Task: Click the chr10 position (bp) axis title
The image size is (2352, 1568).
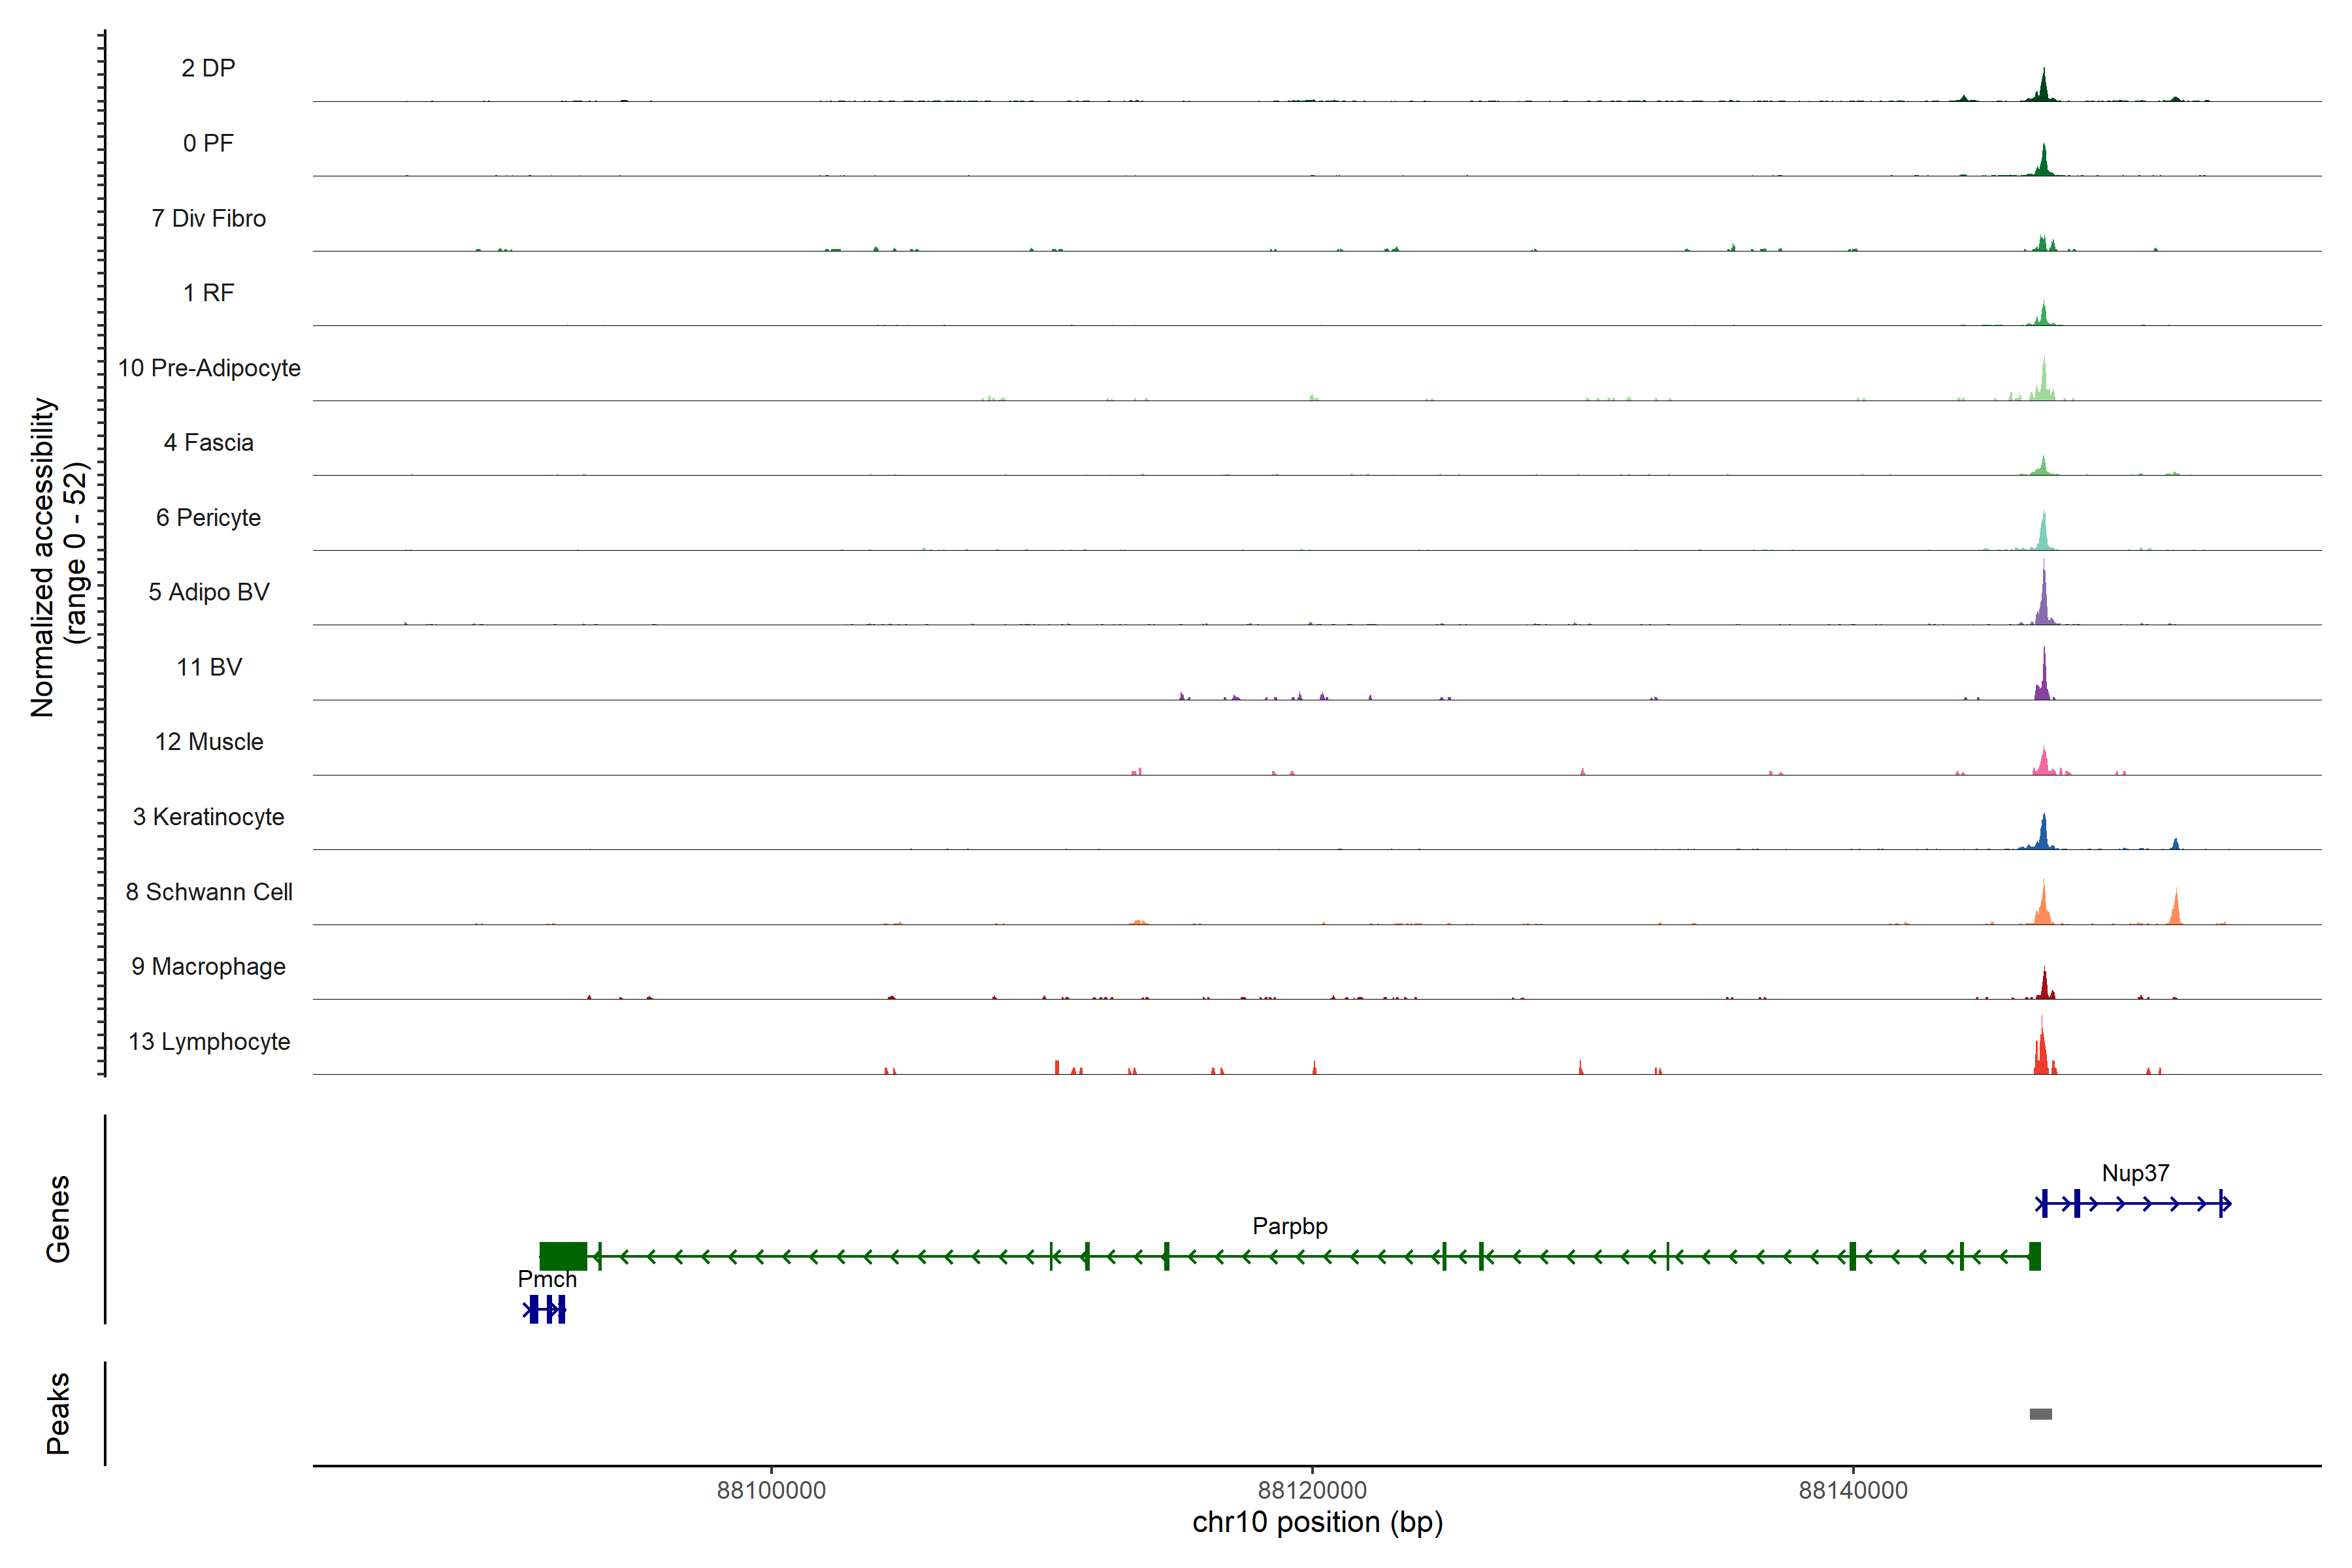Action: click(1317, 1522)
